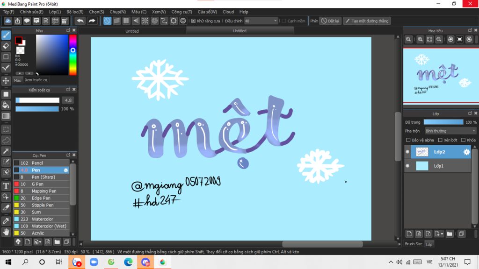Screen dimensions: 479x269
Task: Select the Bucket fill tool
Action: pyautogui.click(x=6, y=105)
